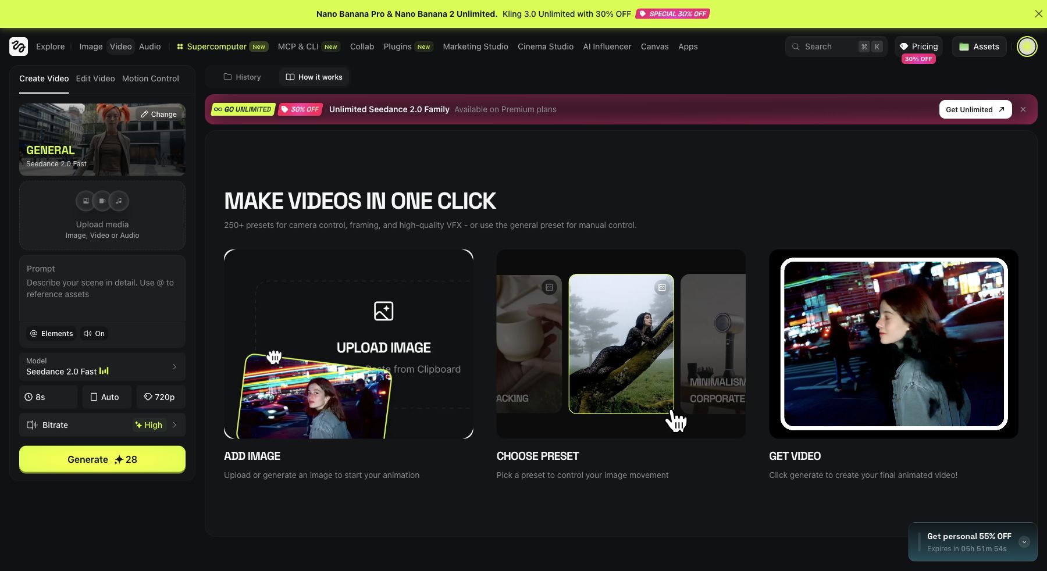The width and height of the screenshot is (1047, 571).
Task: Click the Upload Image picture icon
Action: (383, 311)
